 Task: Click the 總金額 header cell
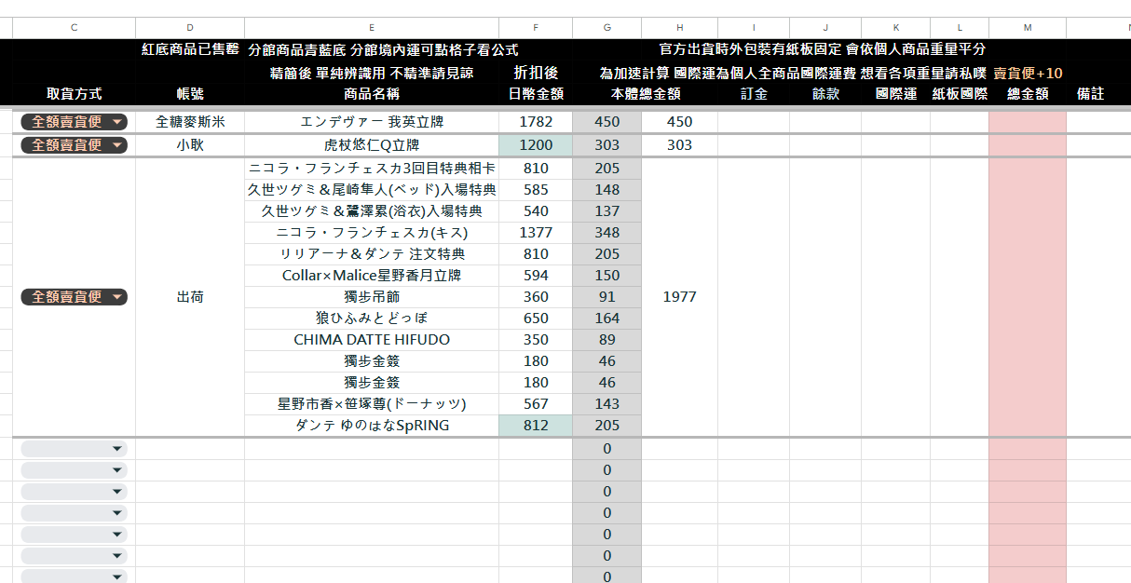click(1028, 94)
